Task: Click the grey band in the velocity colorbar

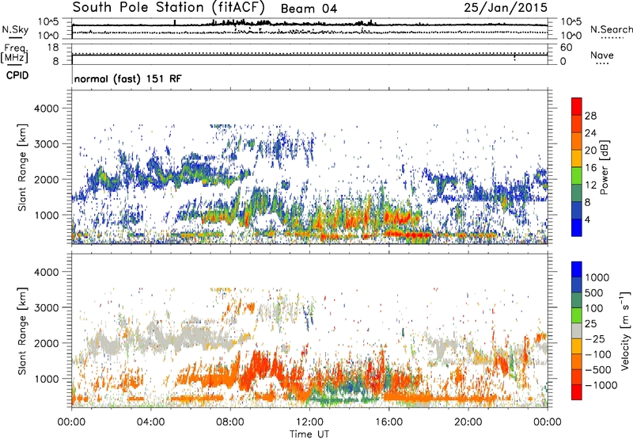Action: point(577,330)
